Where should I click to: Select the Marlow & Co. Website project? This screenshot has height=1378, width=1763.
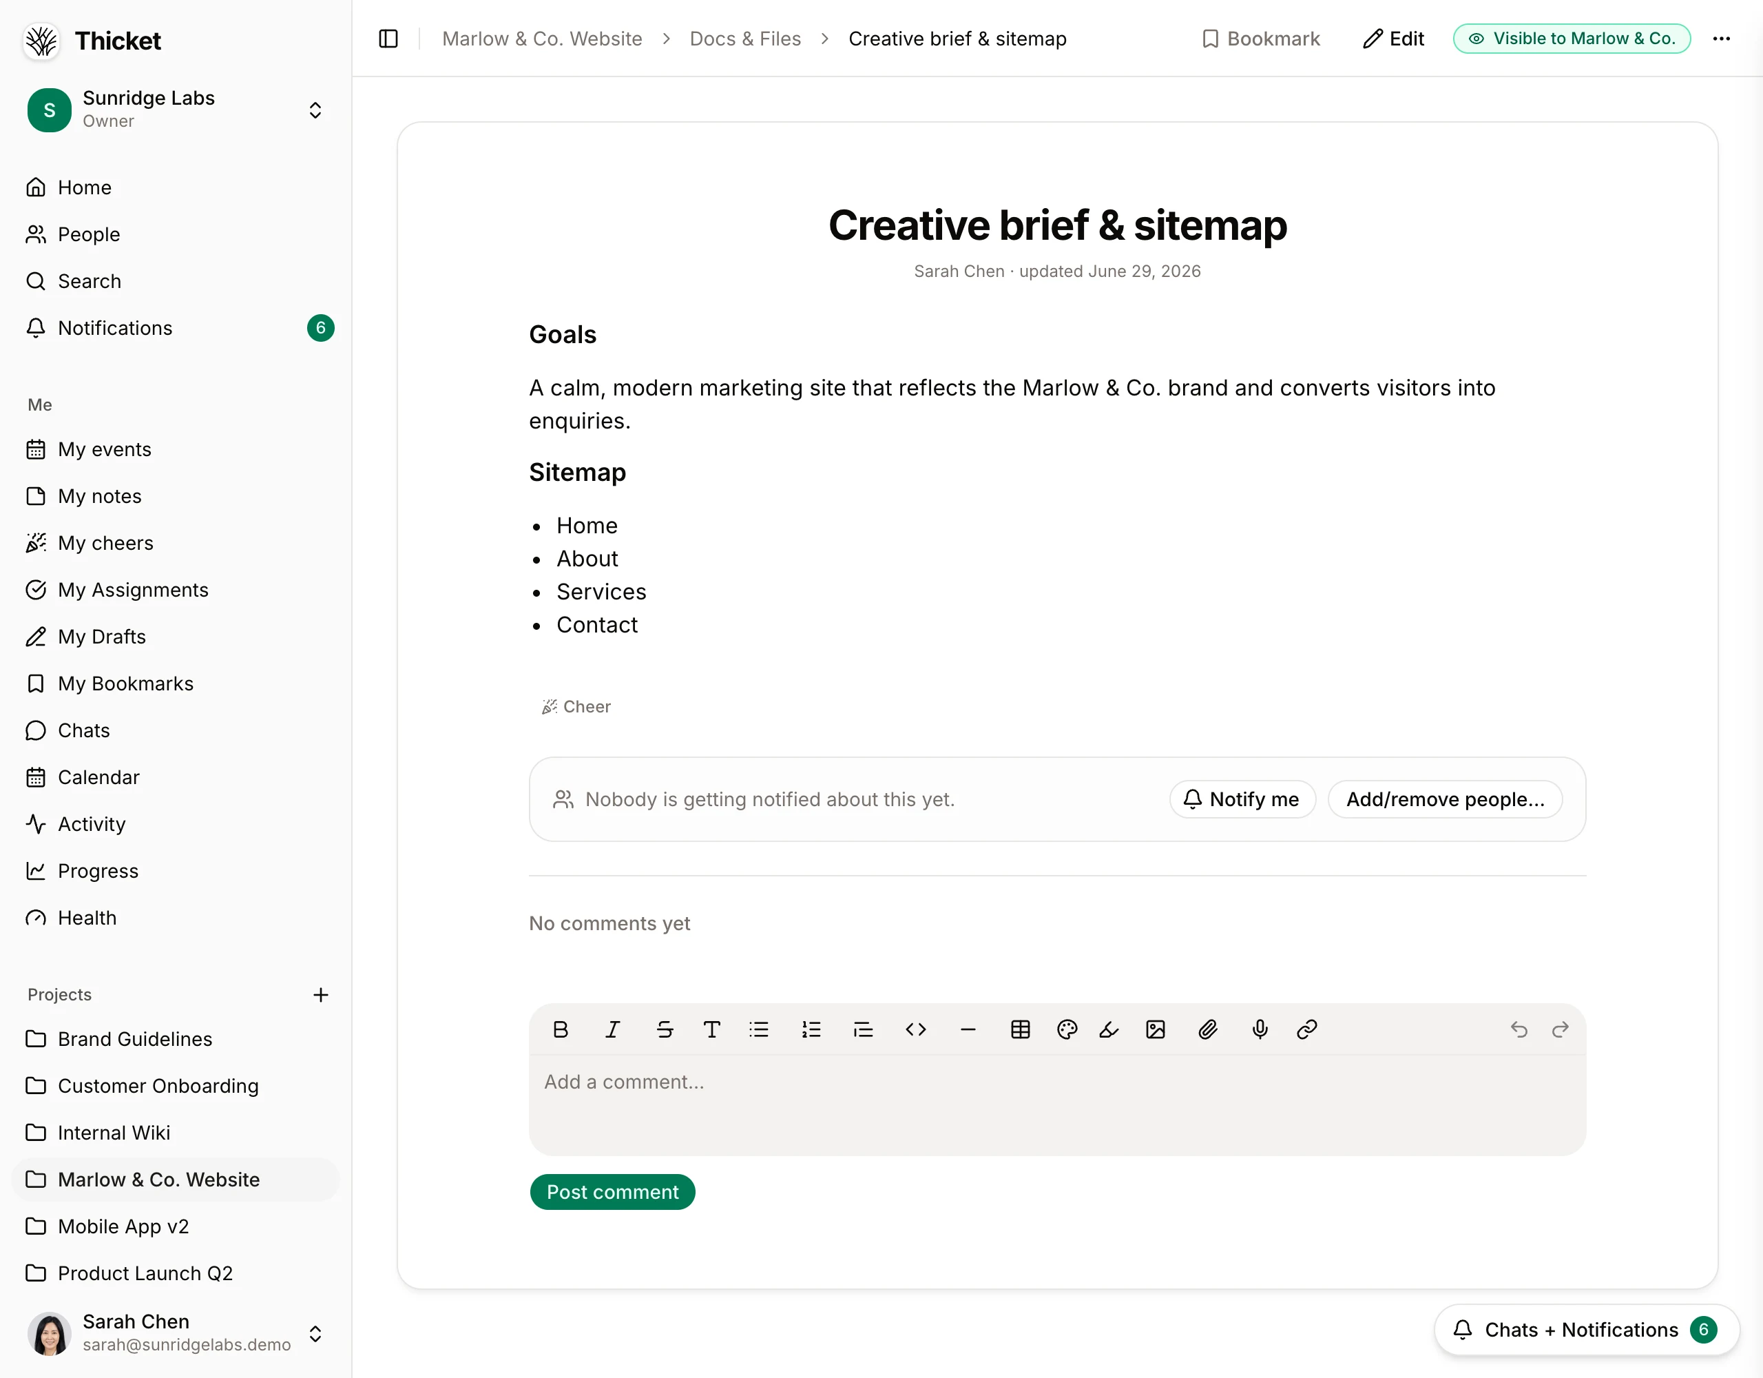[x=175, y=1180]
